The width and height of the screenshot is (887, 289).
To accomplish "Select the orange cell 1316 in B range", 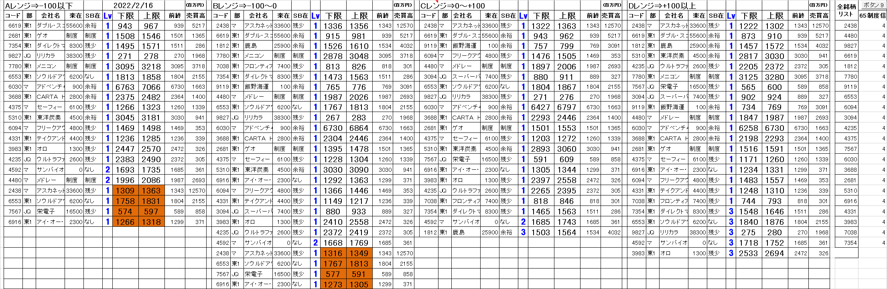I will coord(333,253).
